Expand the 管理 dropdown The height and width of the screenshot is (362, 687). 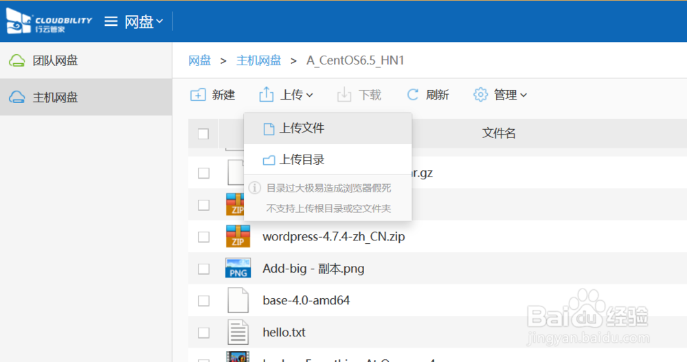coord(500,95)
